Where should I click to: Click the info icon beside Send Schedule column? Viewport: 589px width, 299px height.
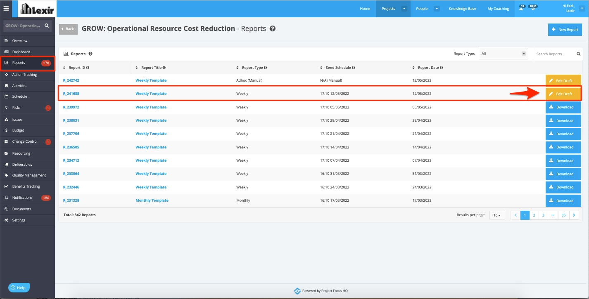point(354,68)
